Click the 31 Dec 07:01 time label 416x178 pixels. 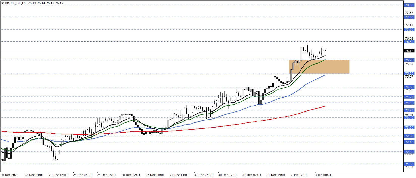pyautogui.click(x=252, y=175)
